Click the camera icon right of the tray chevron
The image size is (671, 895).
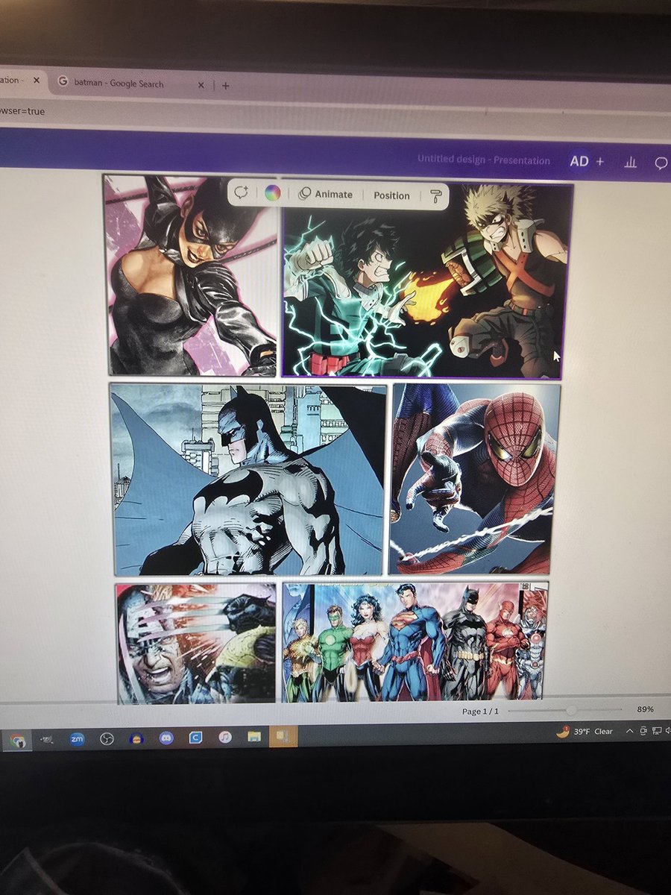pyautogui.click(x=643, y=731)
